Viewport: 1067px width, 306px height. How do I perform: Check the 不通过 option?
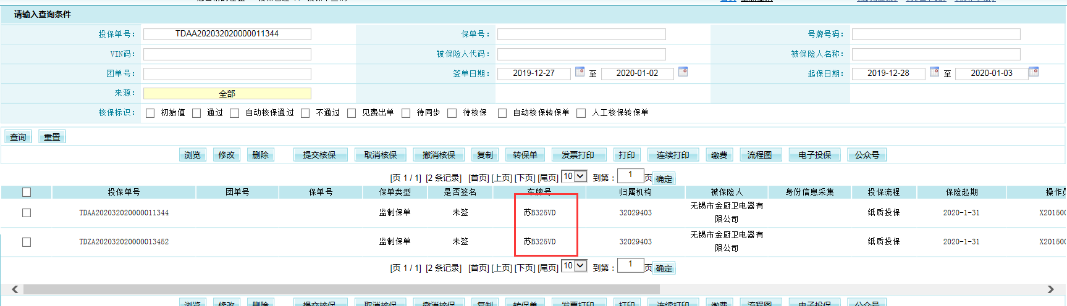[x=305, y=113]
